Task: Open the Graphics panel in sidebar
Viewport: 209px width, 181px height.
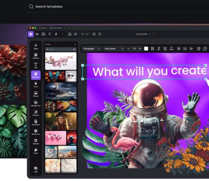Action: tap(36, 56)
